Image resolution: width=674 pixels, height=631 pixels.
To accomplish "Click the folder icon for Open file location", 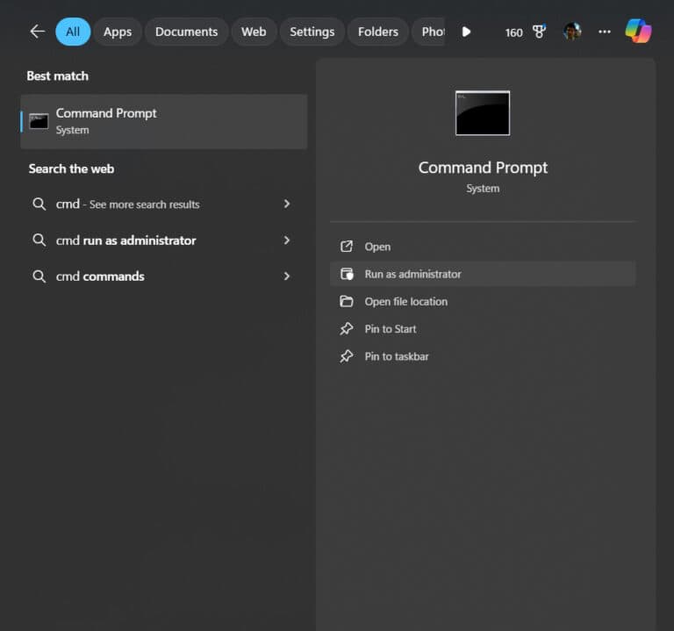I will [347, 302].
